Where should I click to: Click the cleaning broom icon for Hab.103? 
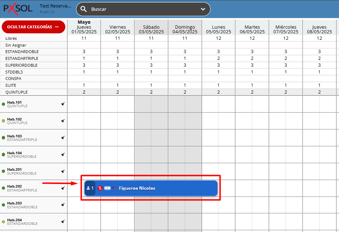[x=63, y=138]
